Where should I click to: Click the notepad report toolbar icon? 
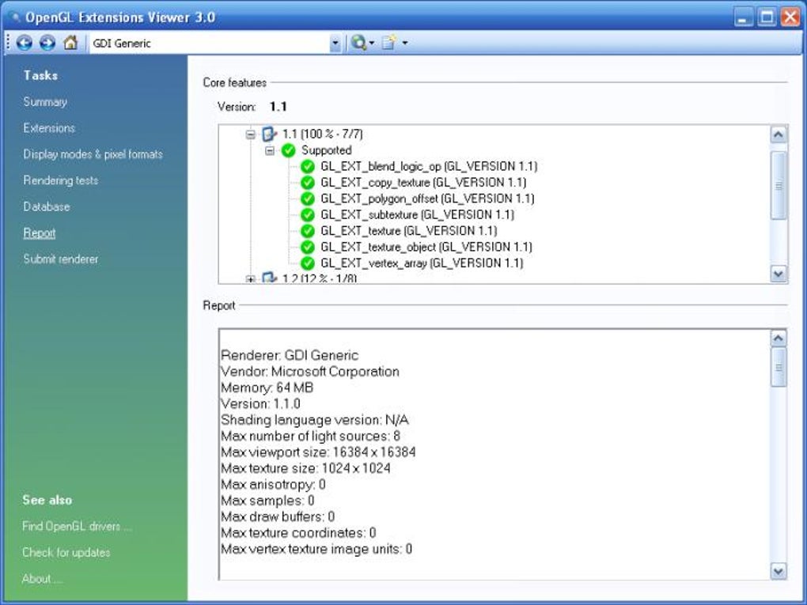pos(389,43)
